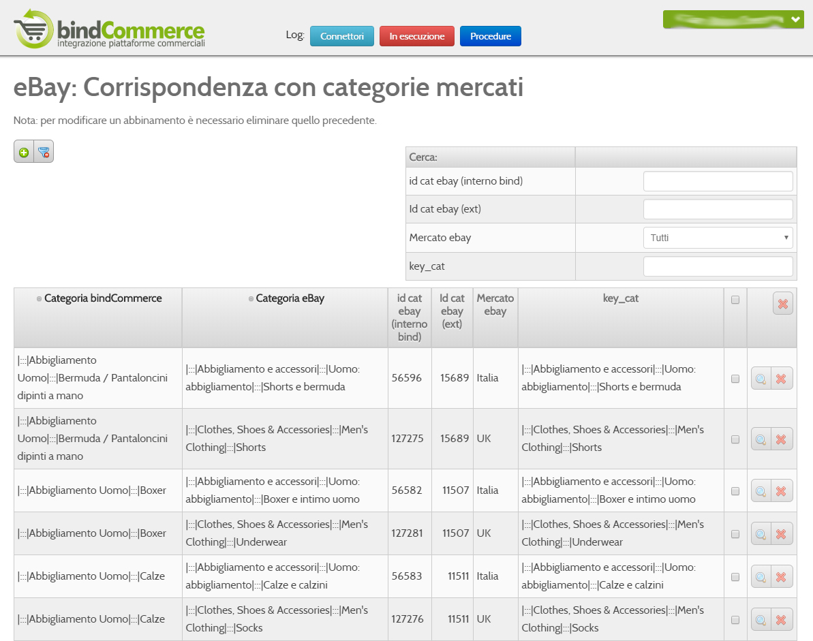Image resolution: width=813 pixels, height=641 pixels.
Task: Open the In esecuzione log
Action: point(417,36)
